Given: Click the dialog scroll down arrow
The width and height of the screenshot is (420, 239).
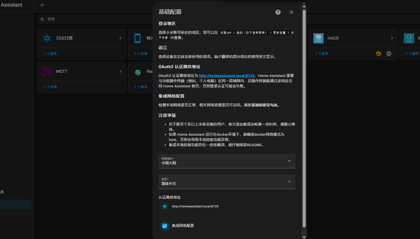Looking at the screenshot, I should (304, 237).
